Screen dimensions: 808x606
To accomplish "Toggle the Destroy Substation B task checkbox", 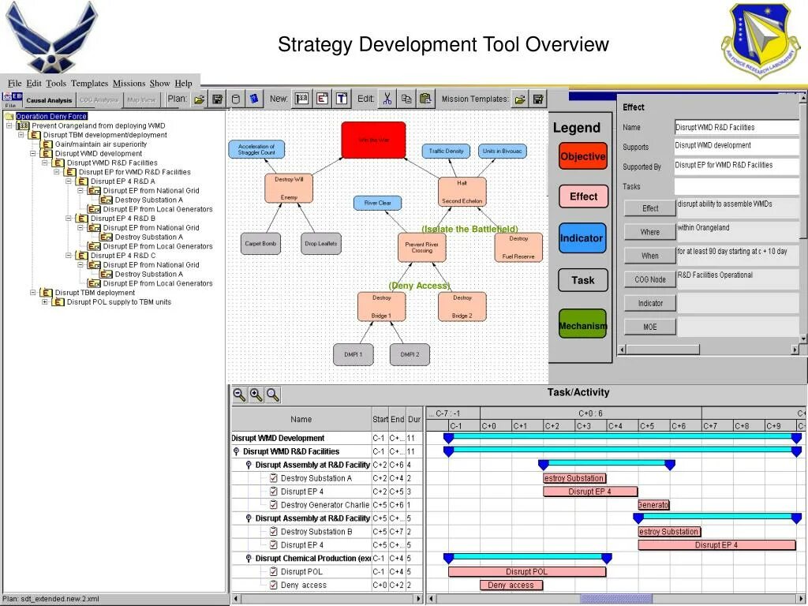I will click(x=274, y=532).
